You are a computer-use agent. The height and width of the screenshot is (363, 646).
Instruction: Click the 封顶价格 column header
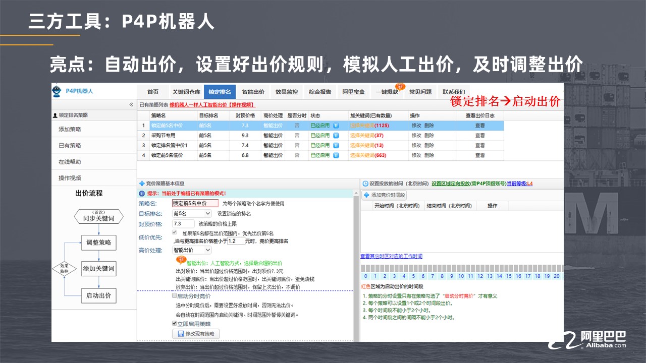(244, 115)
